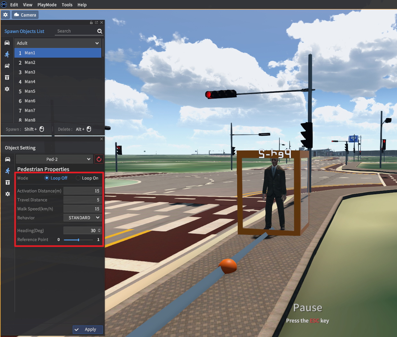Viewport: 397px width, 337px height.
Task: Open the PlayMode menu
Action: click(47, 5)
